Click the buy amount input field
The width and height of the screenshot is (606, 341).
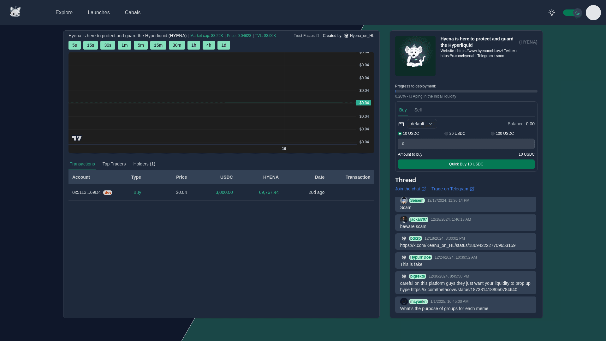coord(466,144)
